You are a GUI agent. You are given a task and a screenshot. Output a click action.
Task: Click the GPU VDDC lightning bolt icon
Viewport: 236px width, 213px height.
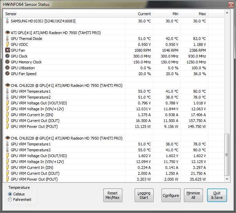7,44
